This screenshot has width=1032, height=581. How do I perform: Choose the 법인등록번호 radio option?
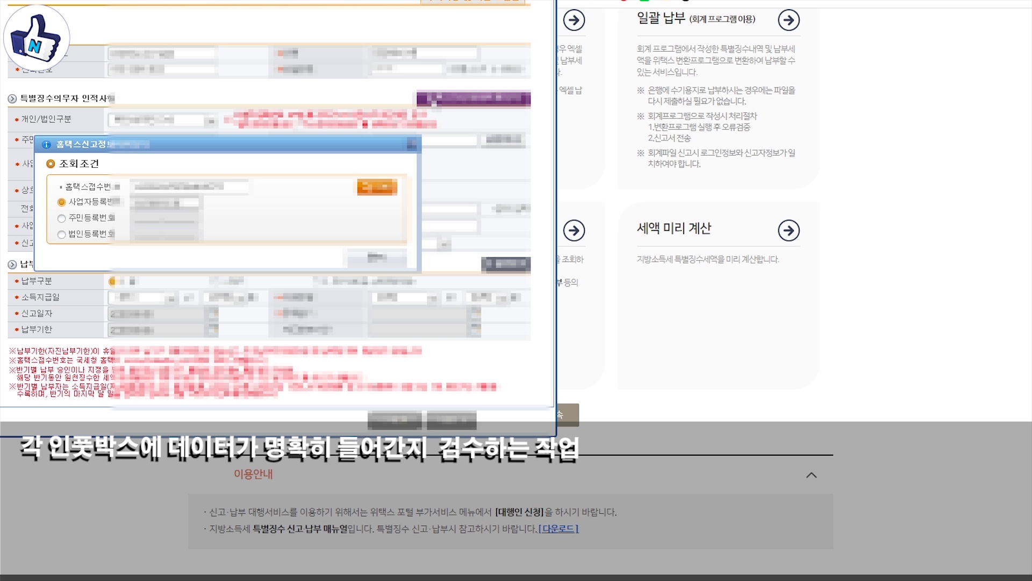coord(61,235)
